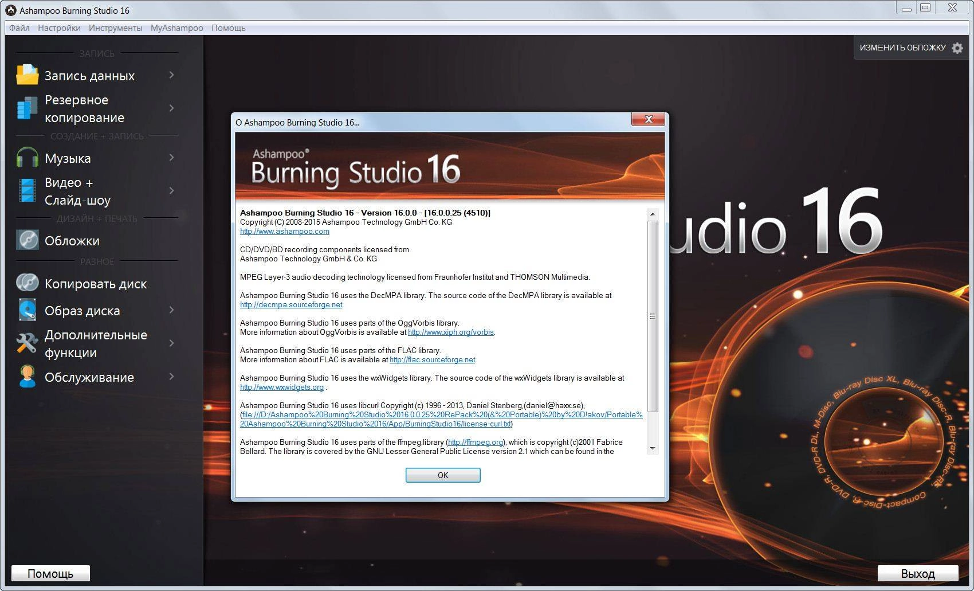Click the MPEG Layer-3 audio decoding line
Screen dimensions: 974x591
tap(415, 277)
